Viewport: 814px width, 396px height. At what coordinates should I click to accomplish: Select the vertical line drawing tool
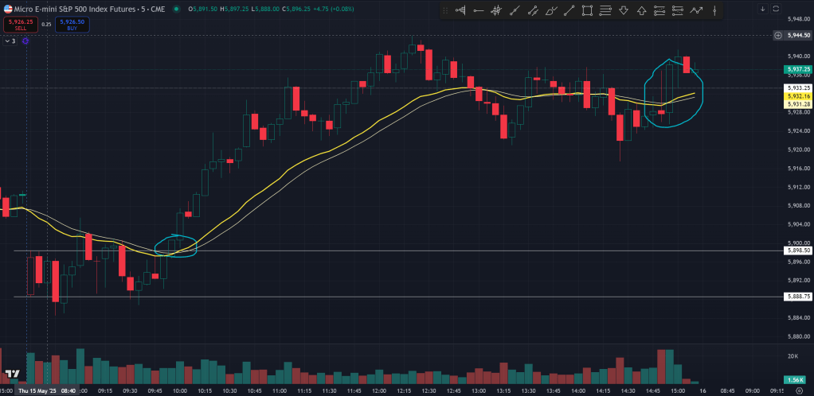pos(714,10)
